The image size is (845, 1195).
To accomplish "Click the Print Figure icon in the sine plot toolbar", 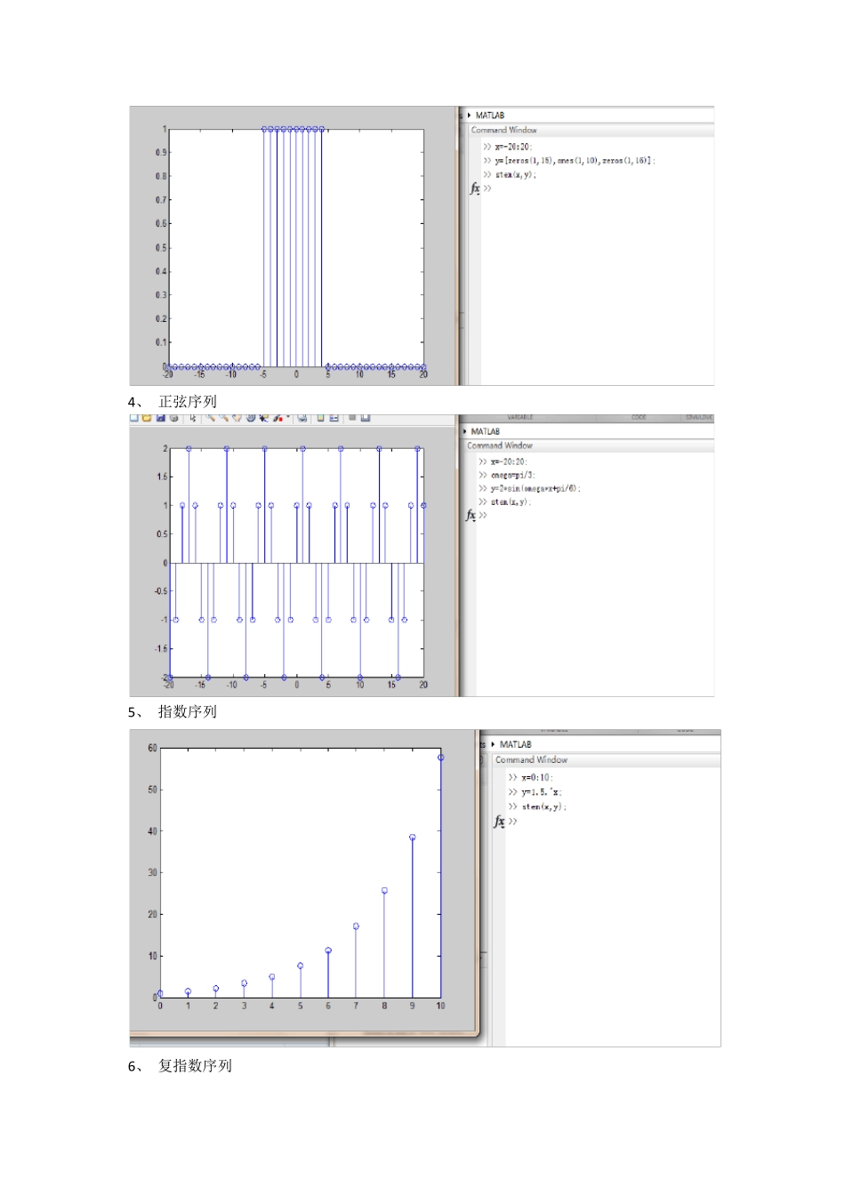I will [174, 417].
